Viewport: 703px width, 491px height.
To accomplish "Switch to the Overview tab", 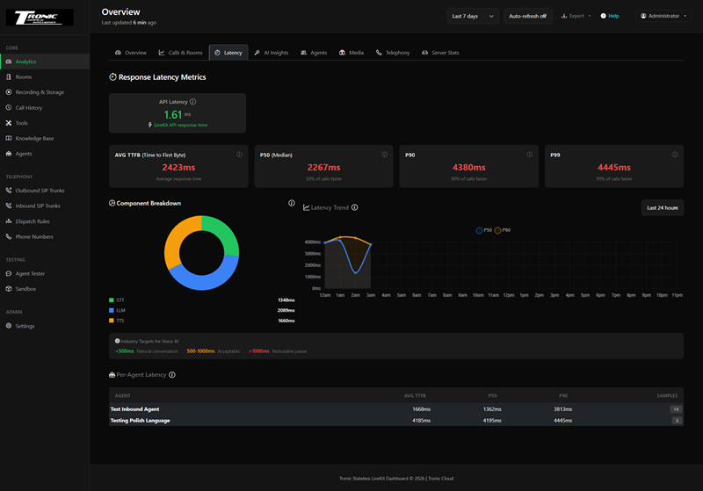I will tap(131, 53).
